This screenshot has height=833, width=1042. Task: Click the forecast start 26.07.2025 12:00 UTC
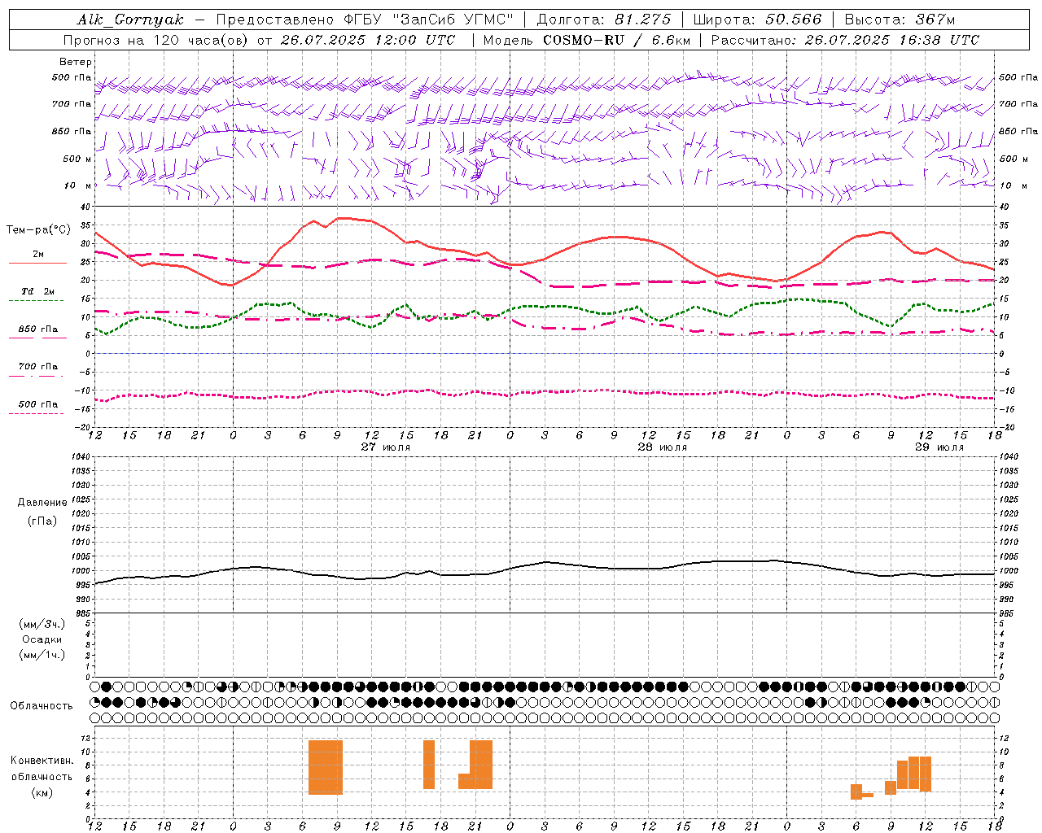pos(368,40)
